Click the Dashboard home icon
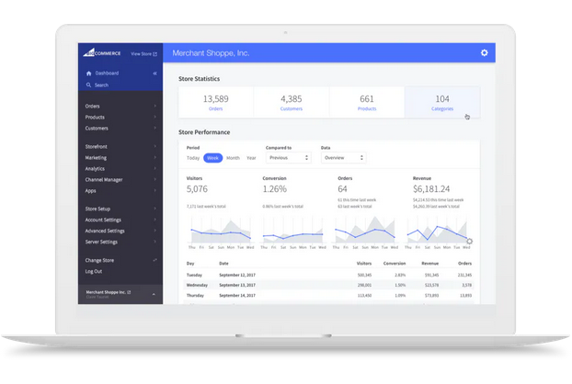Screen dimensions: 572x384 point(88,73)
